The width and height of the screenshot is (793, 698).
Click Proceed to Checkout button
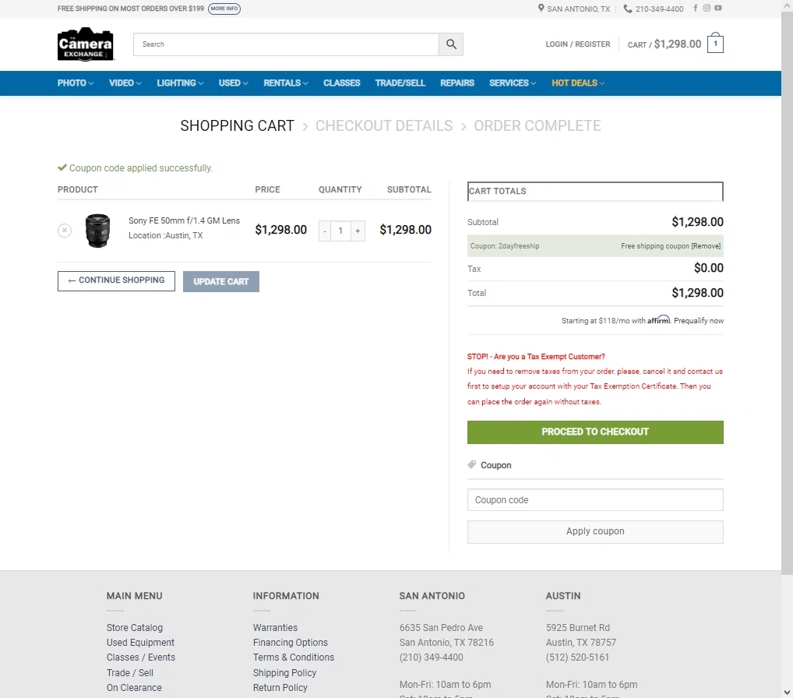tap(595, 432)
